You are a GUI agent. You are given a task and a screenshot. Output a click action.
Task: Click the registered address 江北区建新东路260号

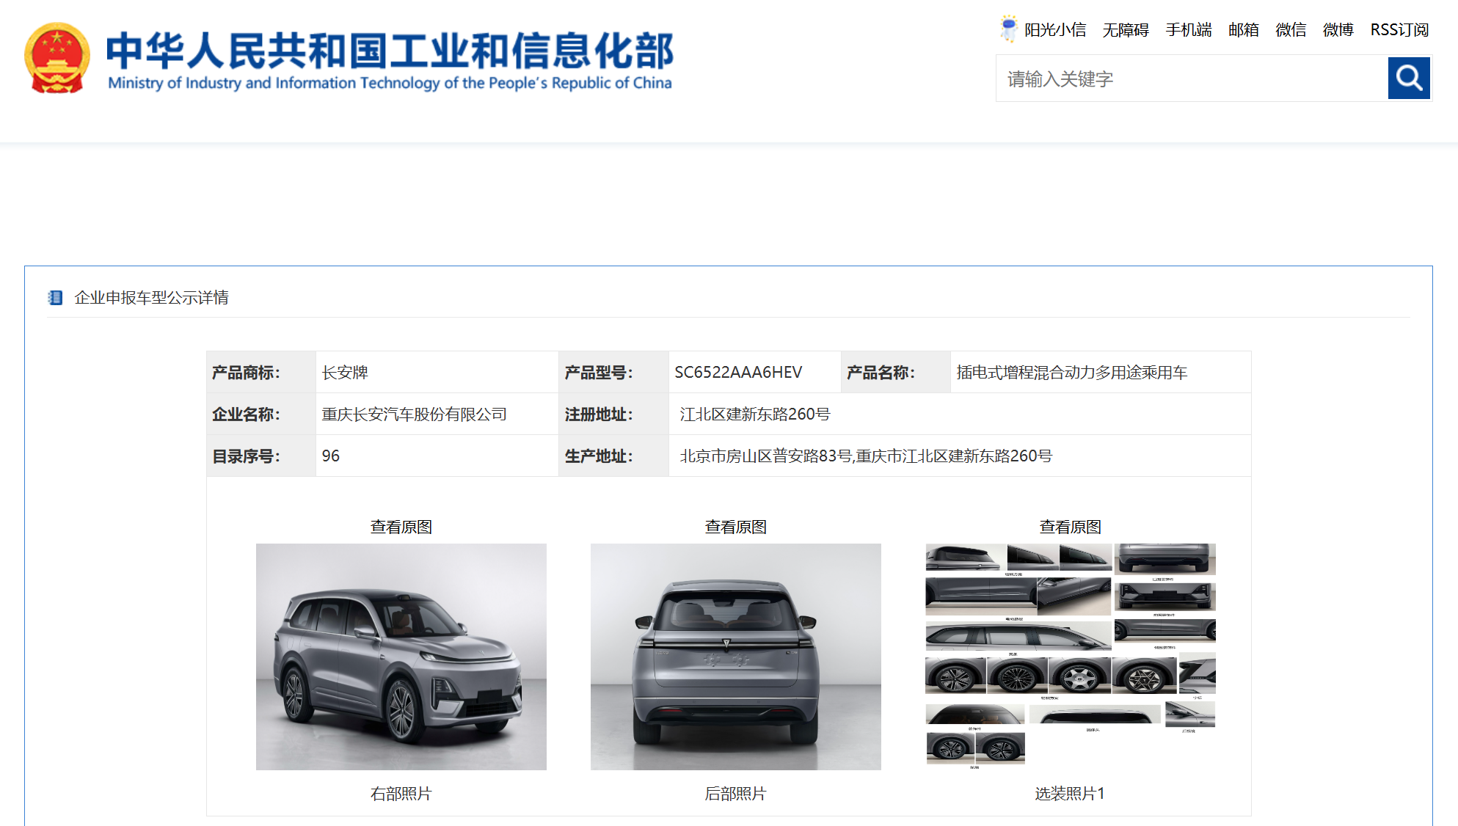tap(755, 414)
